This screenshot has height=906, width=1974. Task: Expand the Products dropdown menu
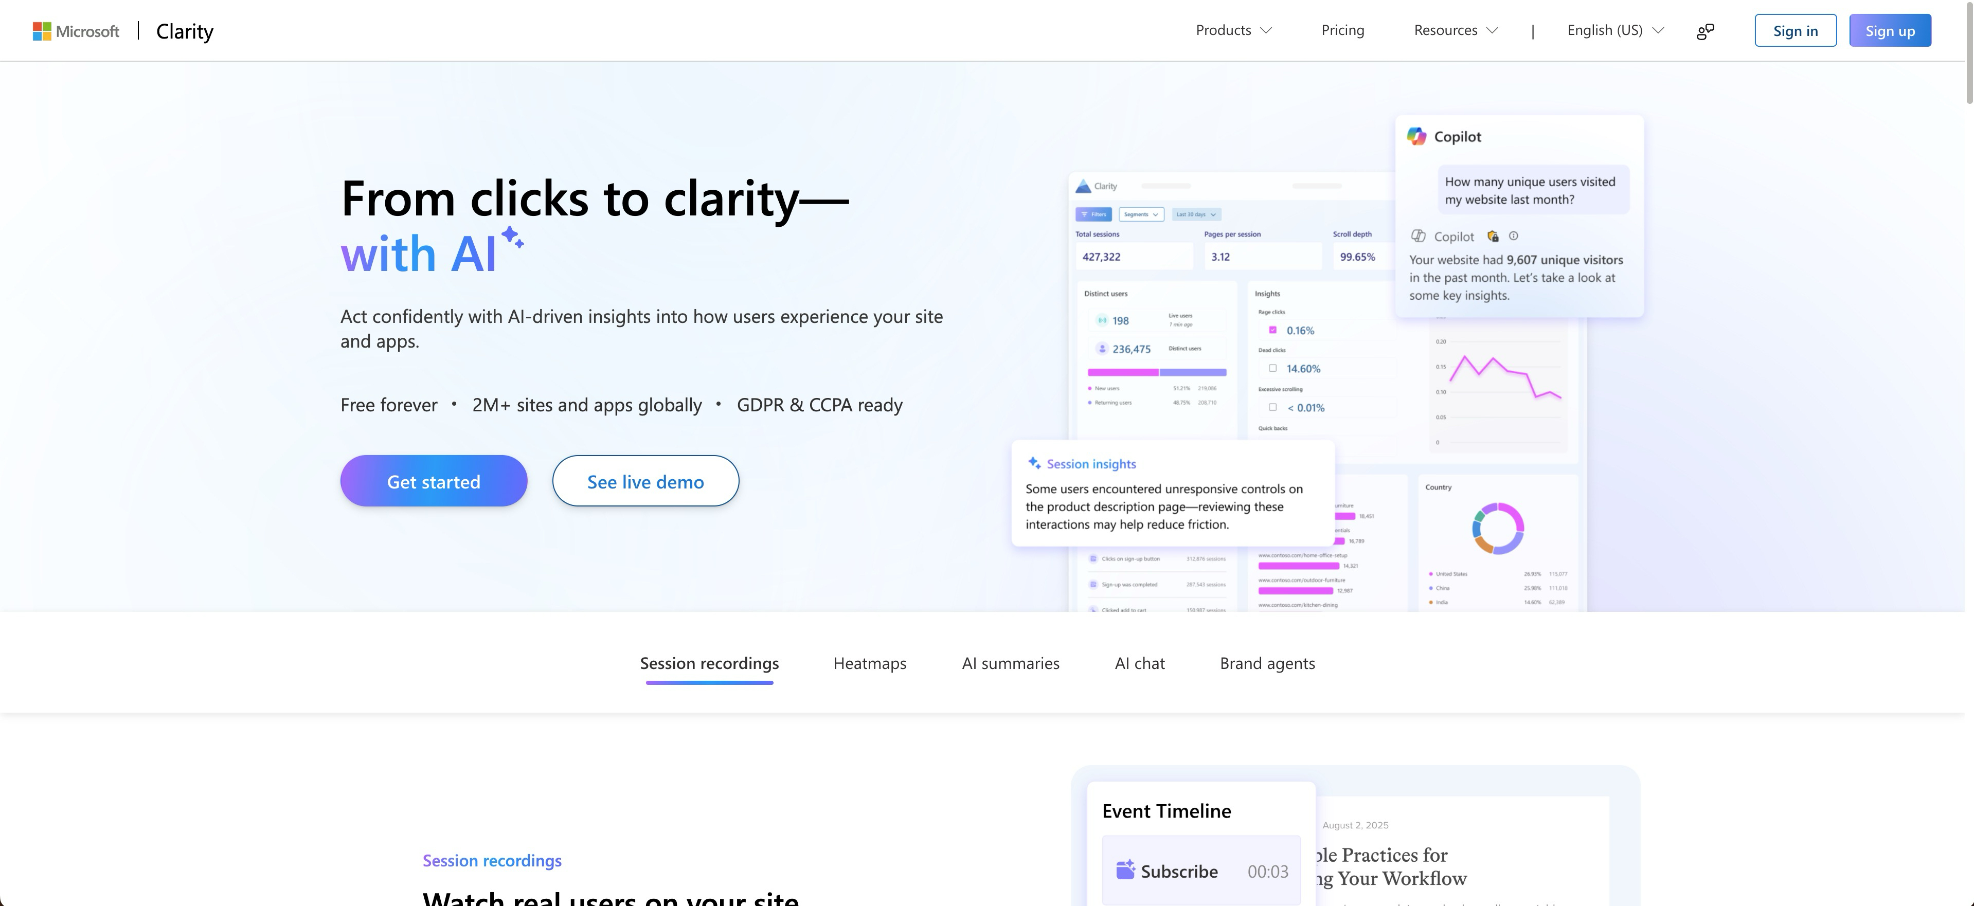pyautogui.click(x=1233, y=31)
